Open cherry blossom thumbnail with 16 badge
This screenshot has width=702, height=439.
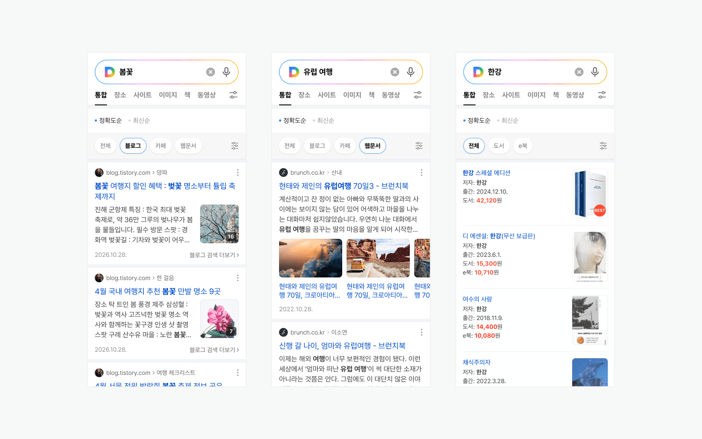click(x=219, y=224)
